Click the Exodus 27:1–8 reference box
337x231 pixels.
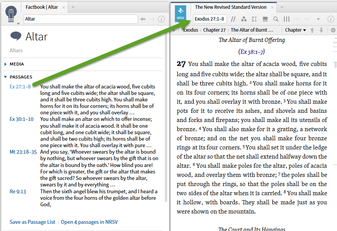(210, 19)
